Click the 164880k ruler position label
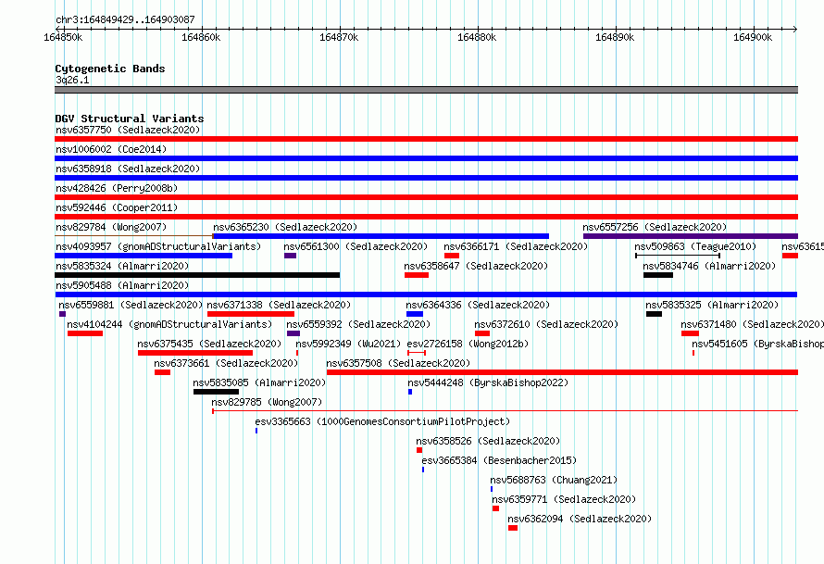Viewport: 824px width, 564px height. (477, 37)
